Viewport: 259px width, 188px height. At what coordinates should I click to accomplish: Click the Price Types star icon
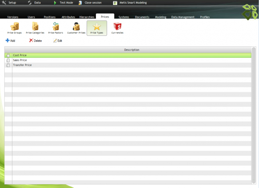(97, 27)
